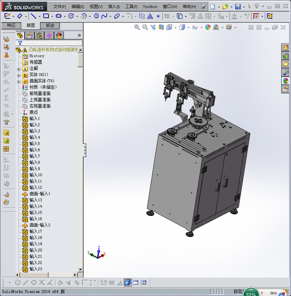Select the Sketch tool icon

(7, 16)
